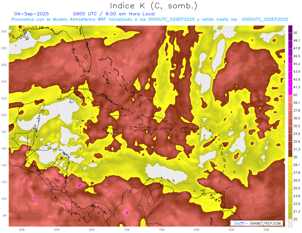Select the 22N latitude label
This screenshot has width=302, height=233.
click(4, 98)
